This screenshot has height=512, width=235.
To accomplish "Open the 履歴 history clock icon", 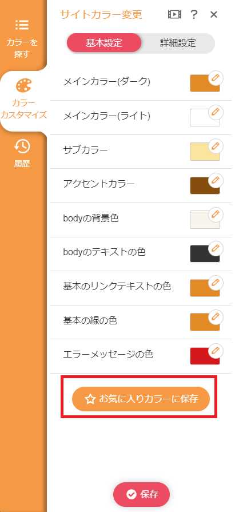I will (x=22, y=147).
